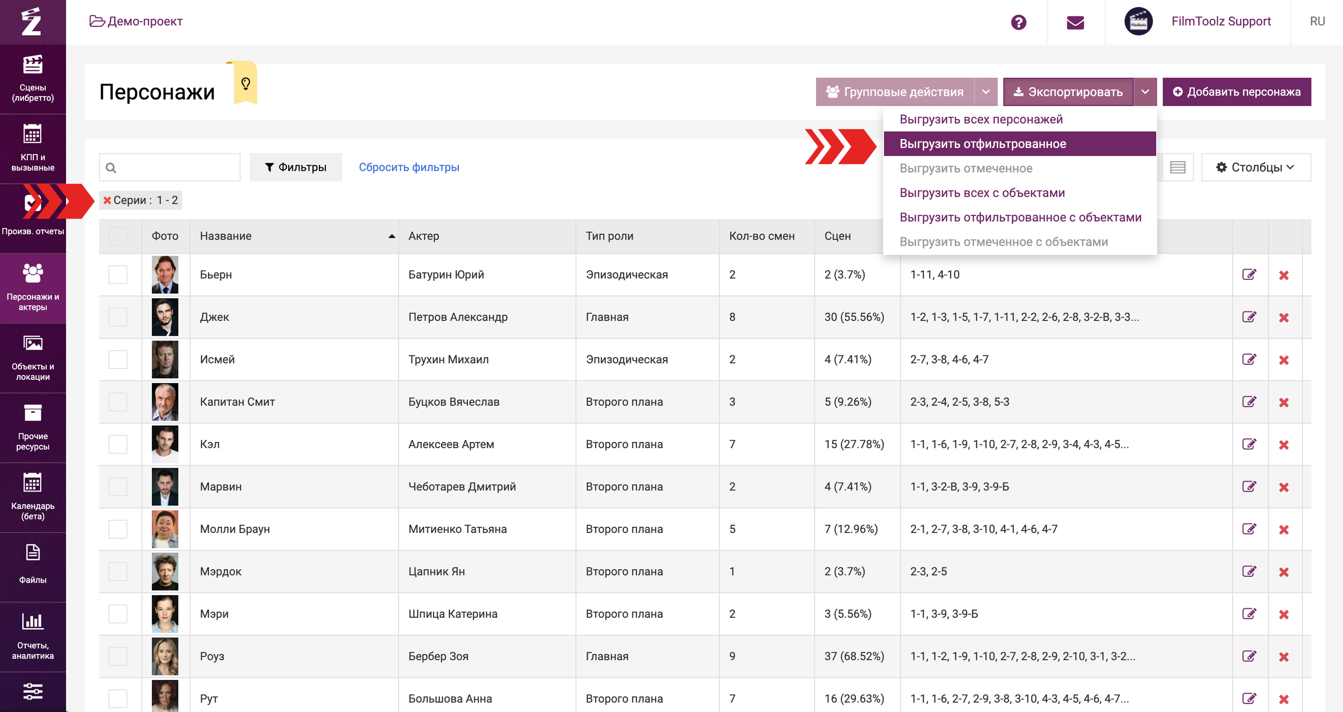Click edit icon for Джек row
Screen dimensions: 1343x712
point(1249,317)
